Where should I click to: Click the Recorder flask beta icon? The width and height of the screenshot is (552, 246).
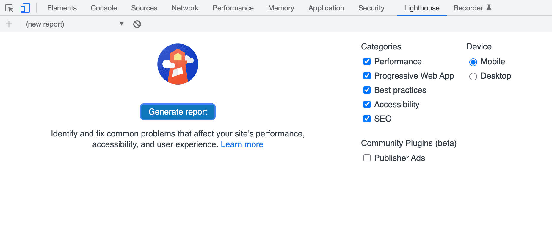coord(489,8)
